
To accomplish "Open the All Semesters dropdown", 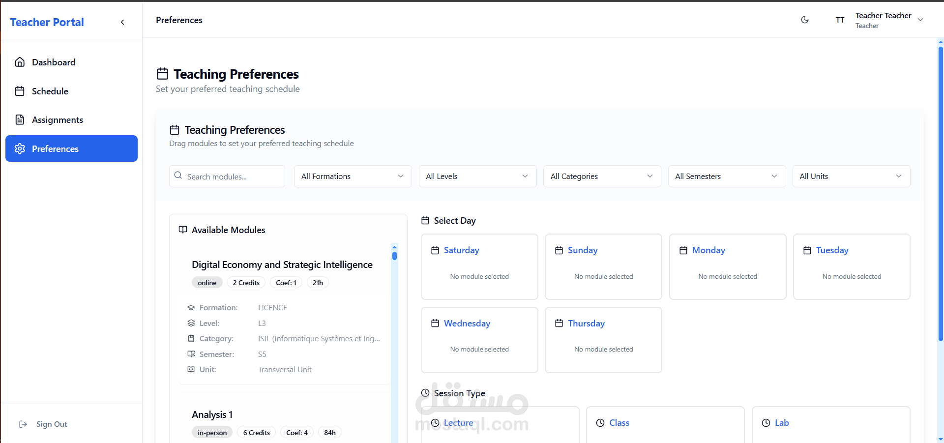I will (726, 177).
